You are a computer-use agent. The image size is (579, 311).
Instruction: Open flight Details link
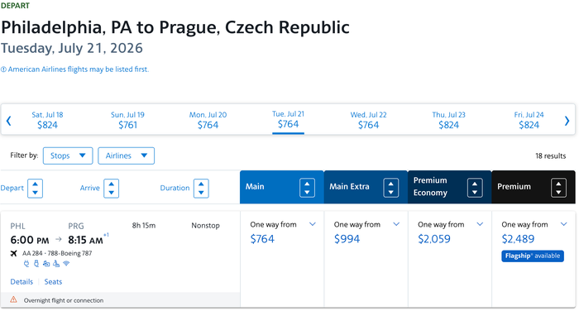coord(22,282)
